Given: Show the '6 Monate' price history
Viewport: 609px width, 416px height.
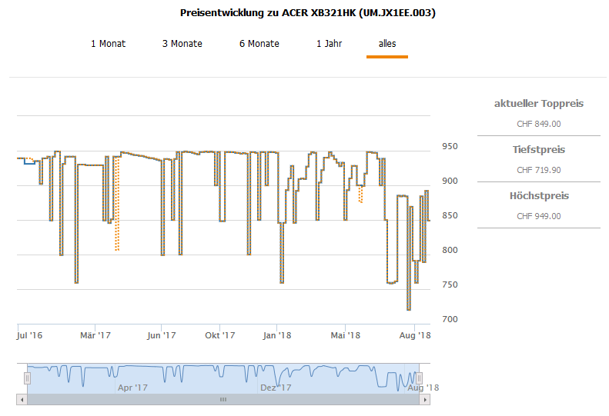Looking at the screenshot, I should [259, 44].
